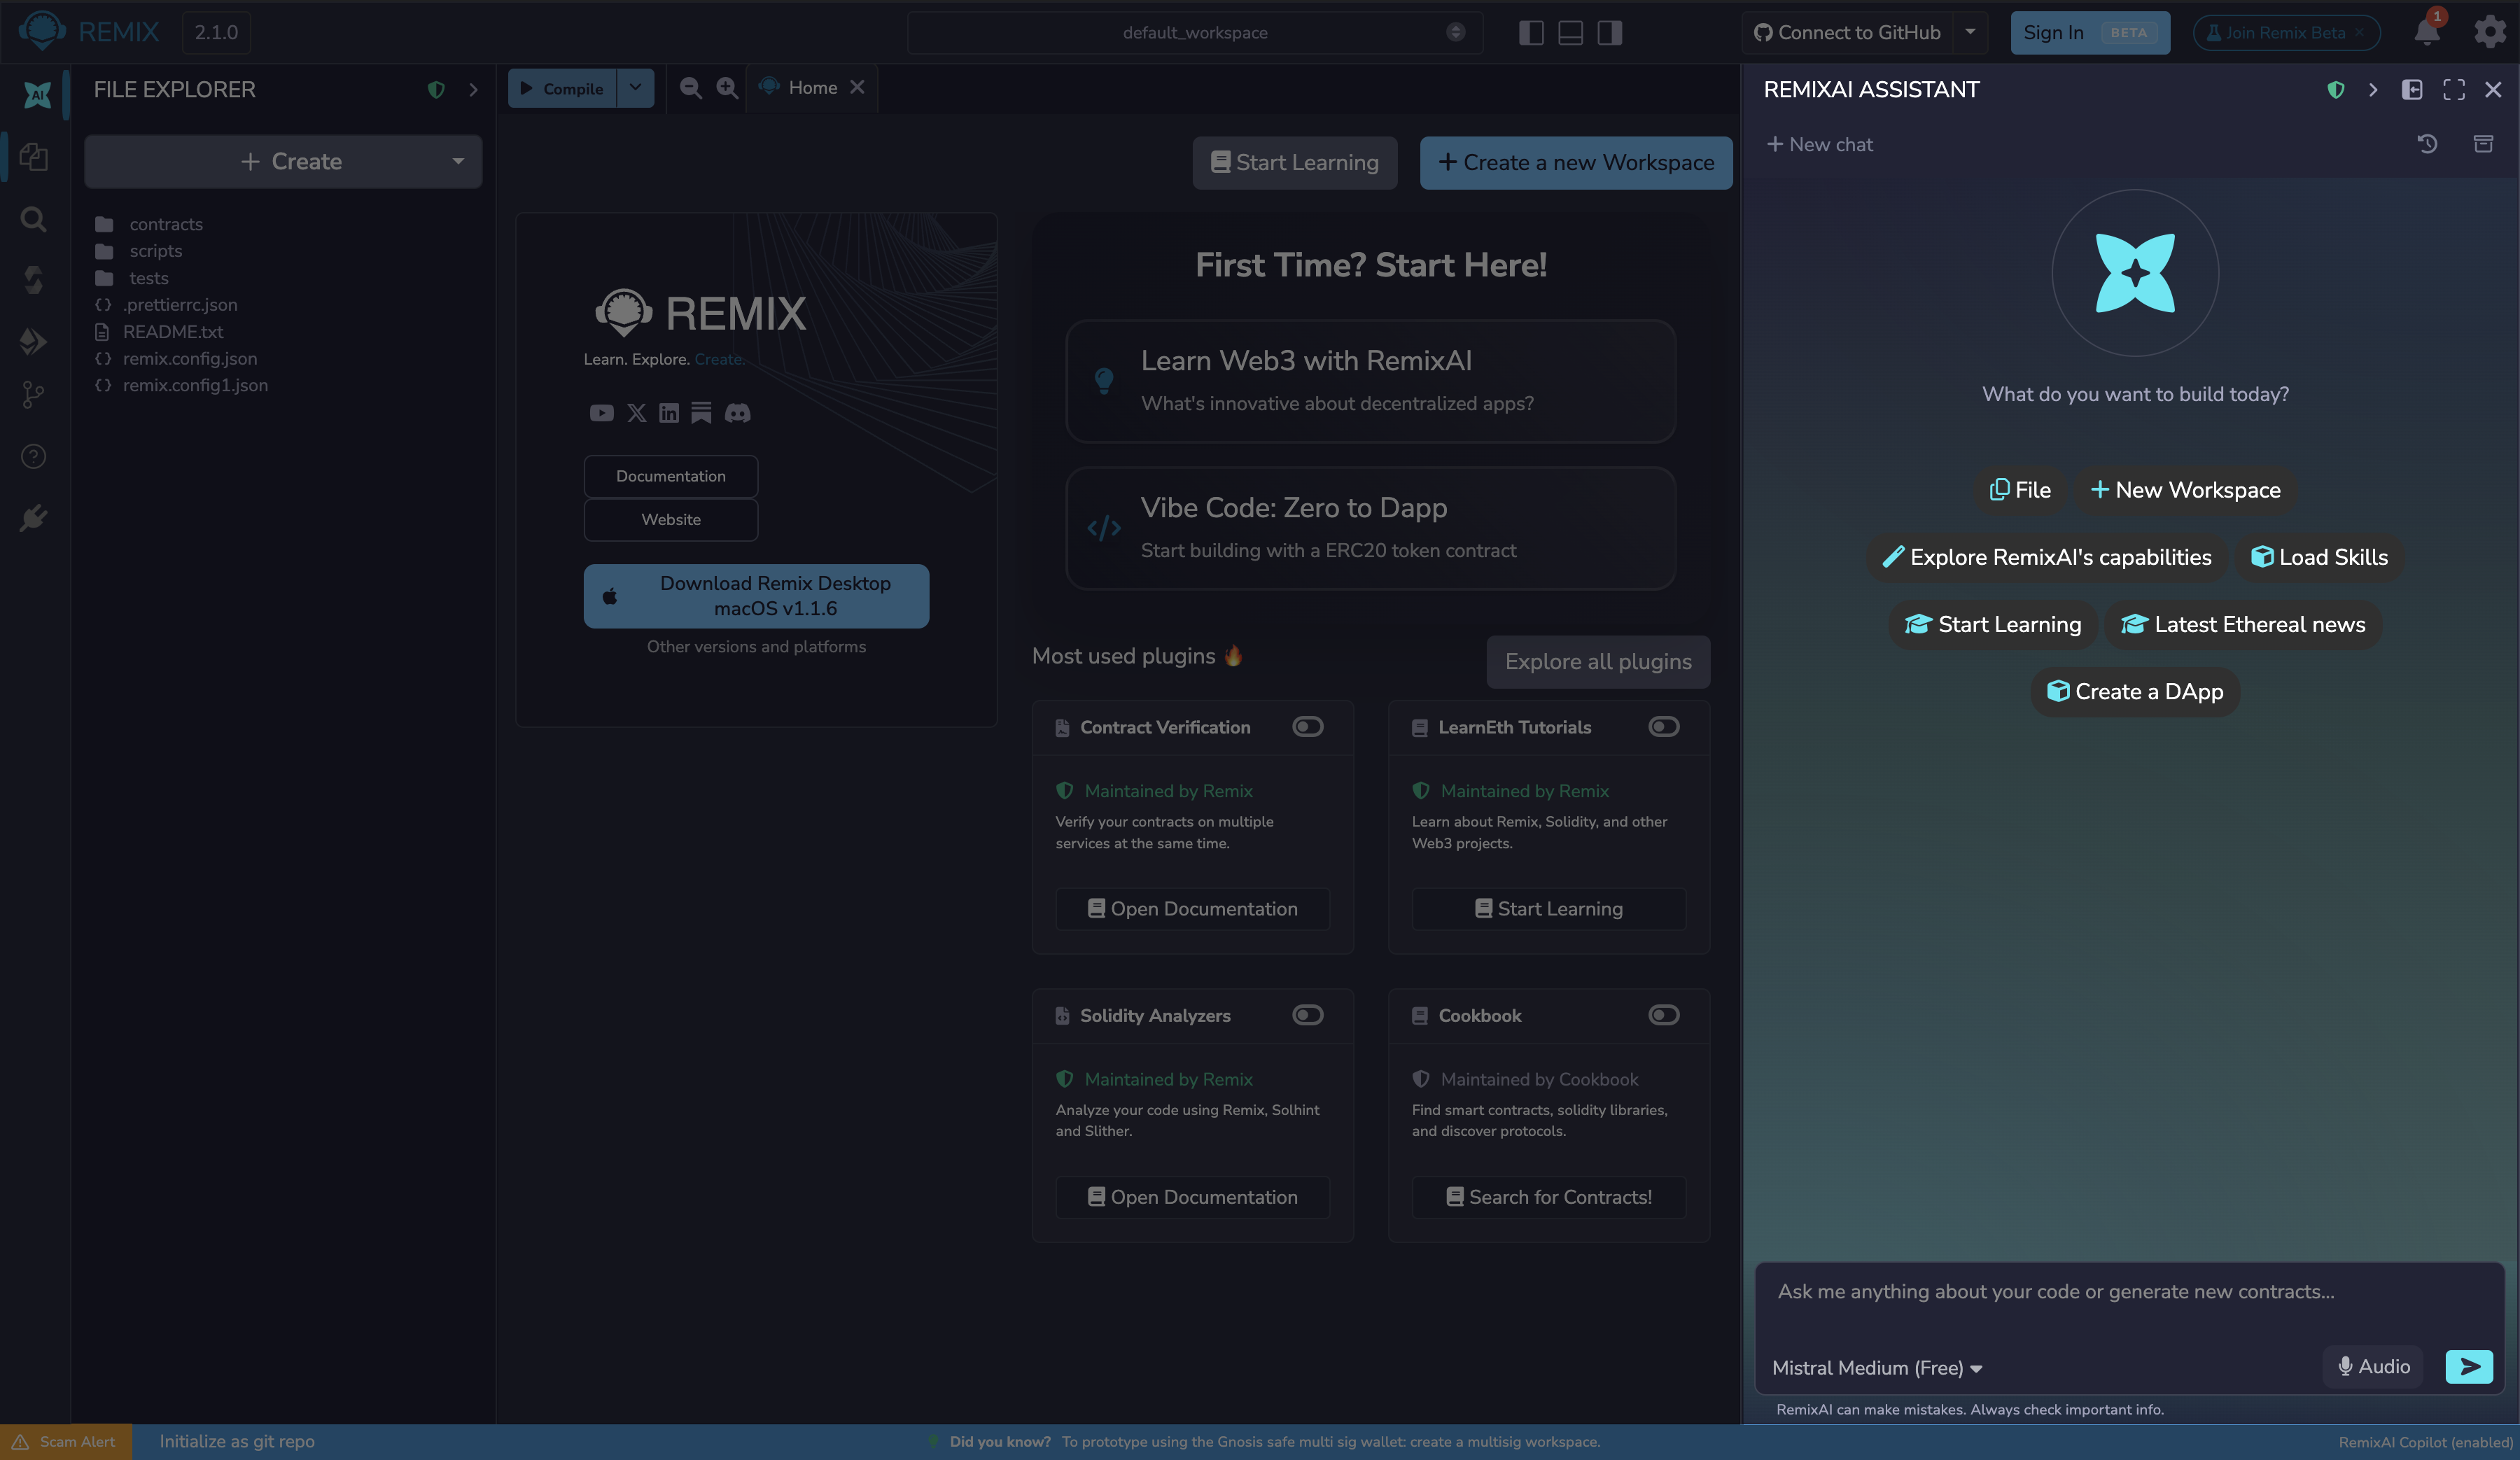
Task: Open RemixAI chat history icon
Action: [x=2427, y=144]
